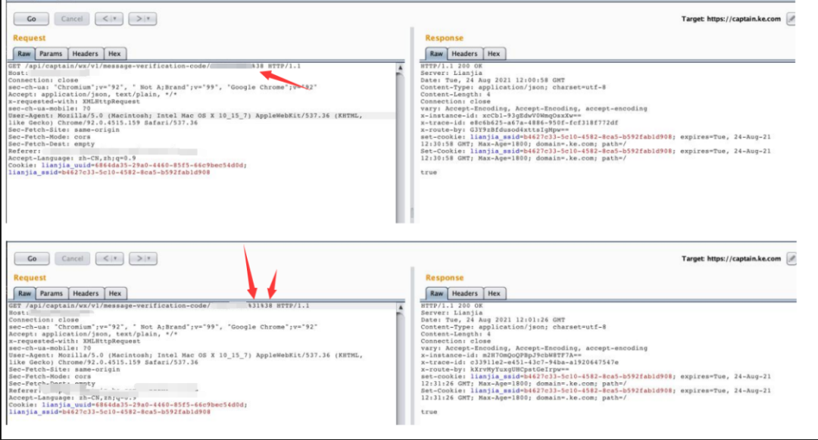Open Hex tab of the lower Response
Viewport: 818px width, 440px height.
(x=494, y=294)
